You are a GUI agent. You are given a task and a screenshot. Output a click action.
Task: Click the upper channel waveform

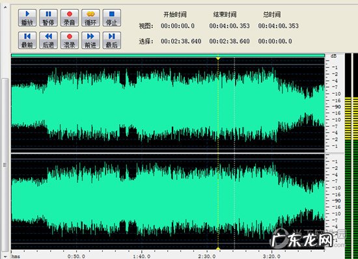[x=167, y=105]
